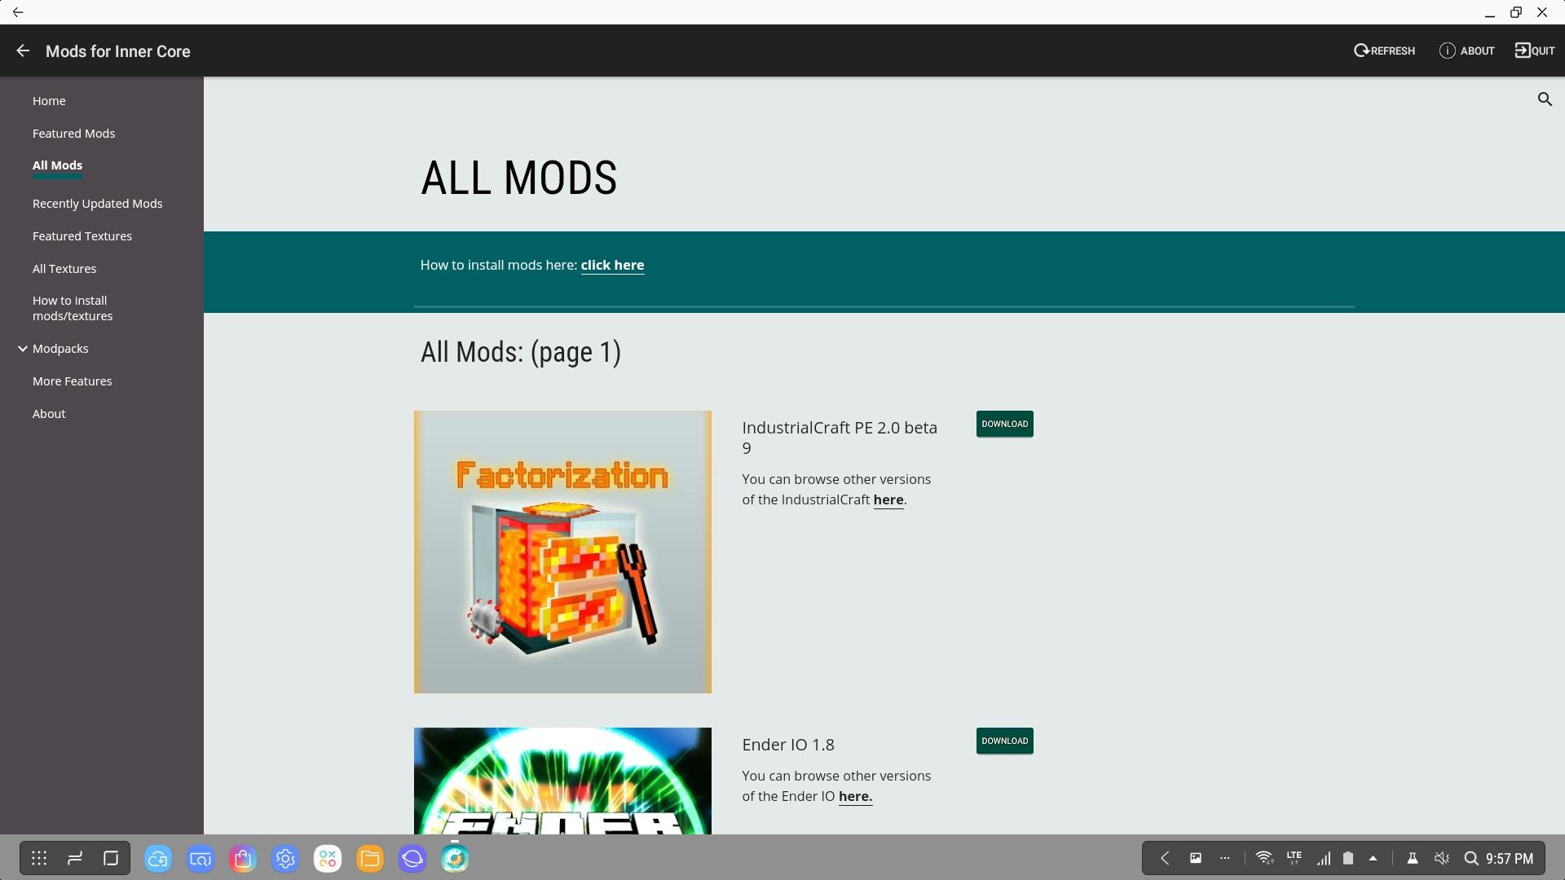The height and width of the screenshot is (880, 1565).
Task: Download IndustrialCraft PE 2.0 beta 9
Action: (x=1004, y=424)
